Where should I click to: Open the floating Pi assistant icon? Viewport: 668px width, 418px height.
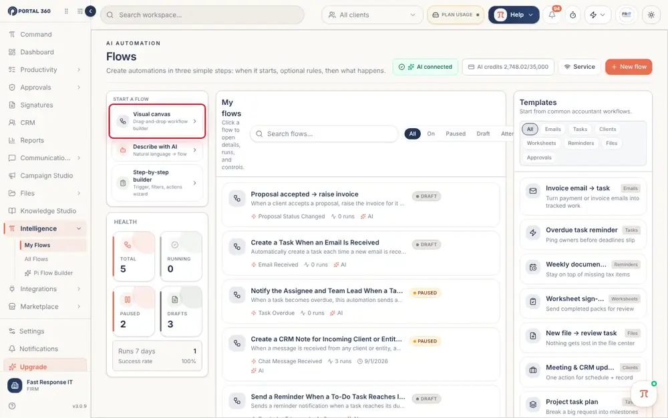644,394
